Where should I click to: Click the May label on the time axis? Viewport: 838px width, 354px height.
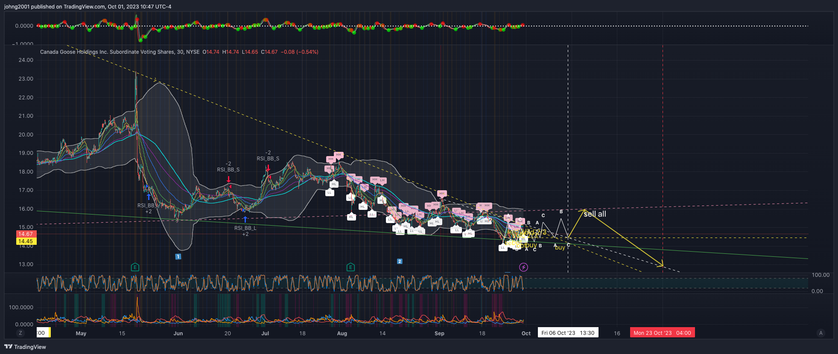81,334
